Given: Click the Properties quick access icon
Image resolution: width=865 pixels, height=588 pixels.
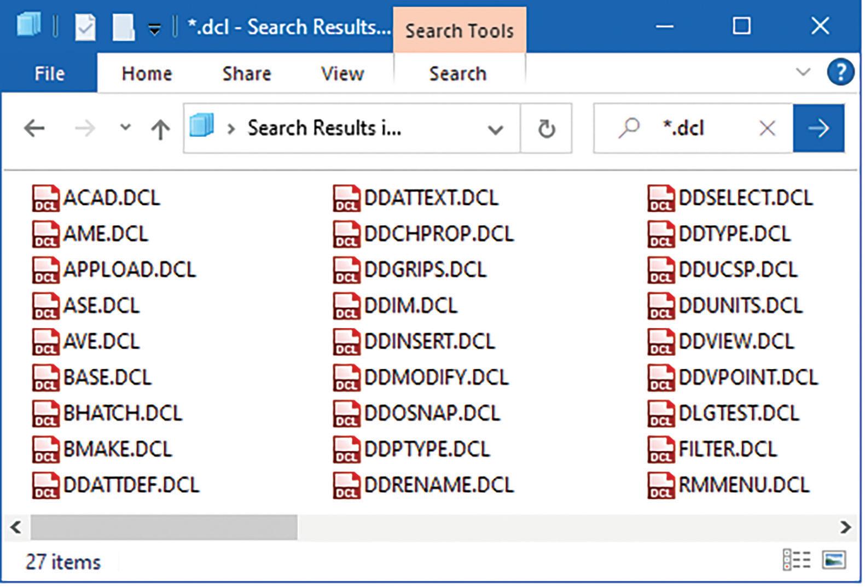Looking at the screenshot, I should click(85, 26).
